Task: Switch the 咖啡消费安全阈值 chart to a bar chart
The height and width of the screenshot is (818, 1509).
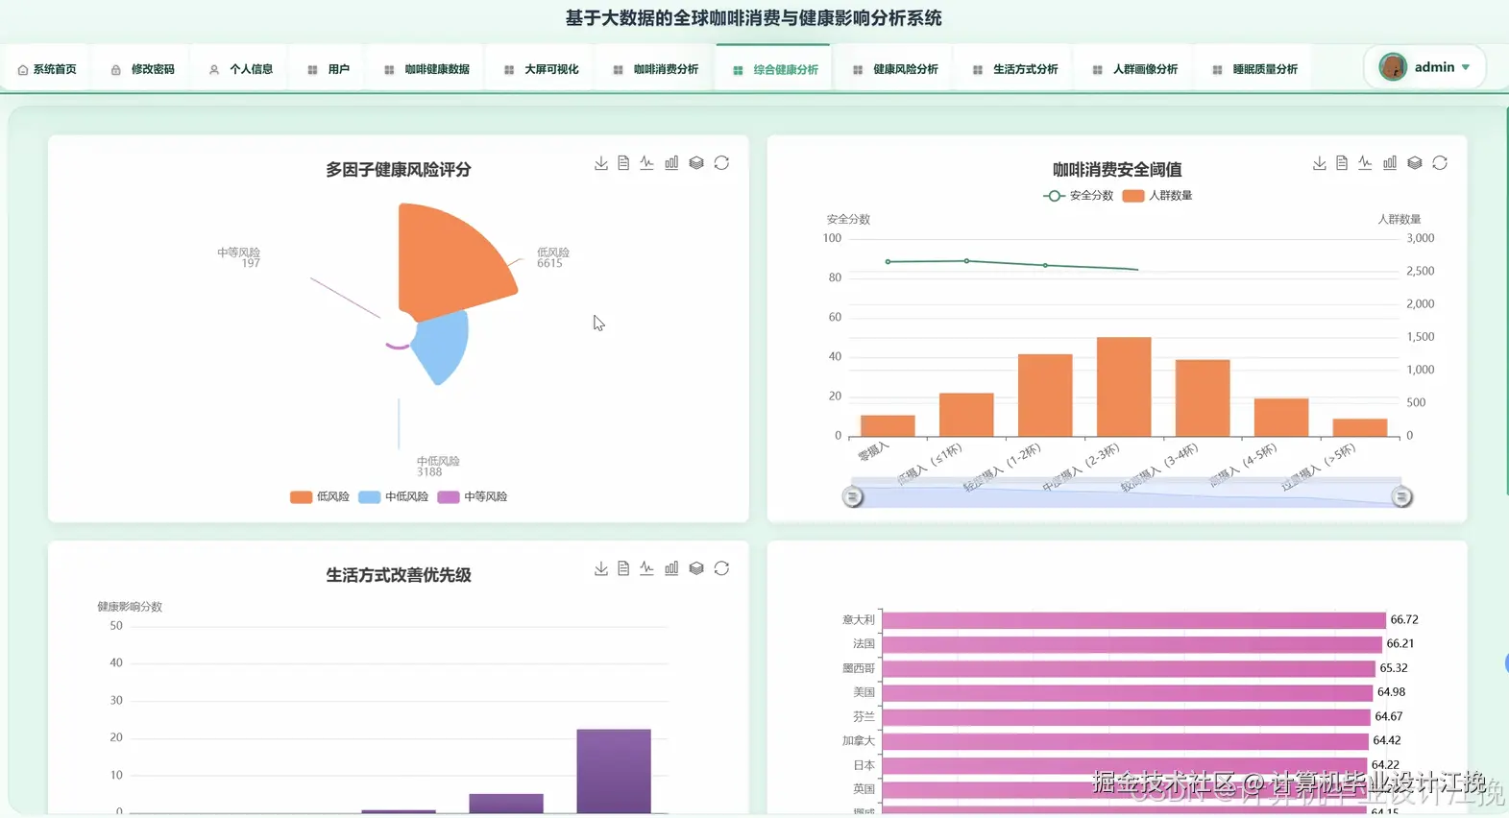Action: point(1390,163)
